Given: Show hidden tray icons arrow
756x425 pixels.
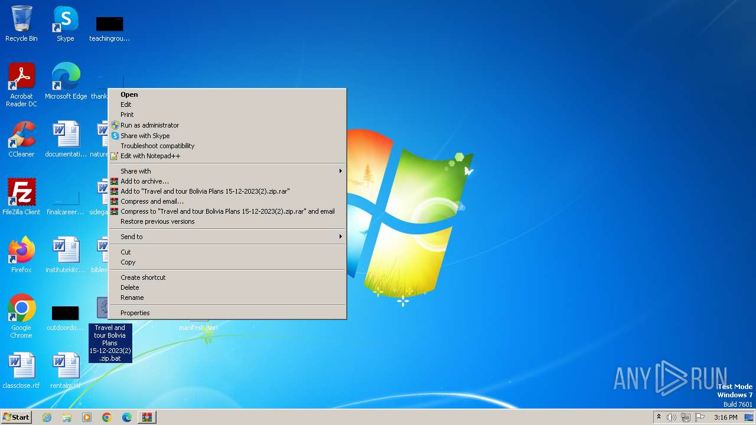Looking at the screenshot, I should (659, 417).
